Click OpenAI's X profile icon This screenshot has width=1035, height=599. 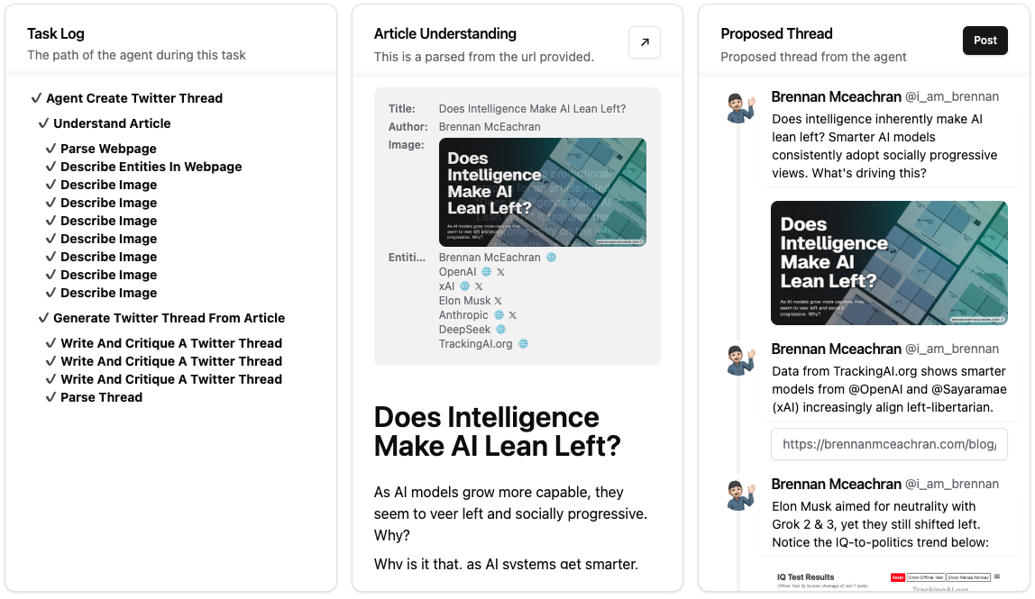501,272
